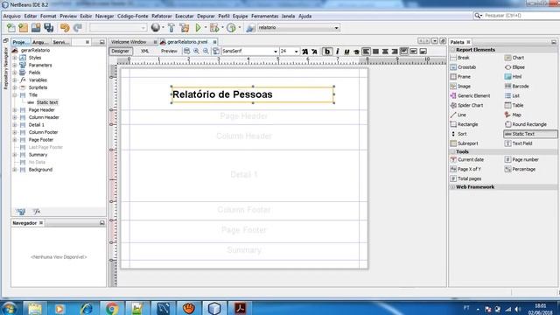The height and width of the screenshot is (315, 560).
Task: Open the Ferramentas menu
Action: [x=264, y=16]
